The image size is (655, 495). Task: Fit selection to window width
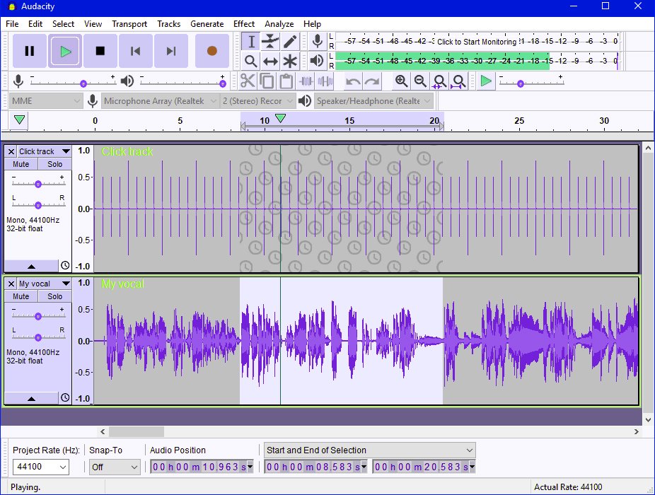click(439, 81)
